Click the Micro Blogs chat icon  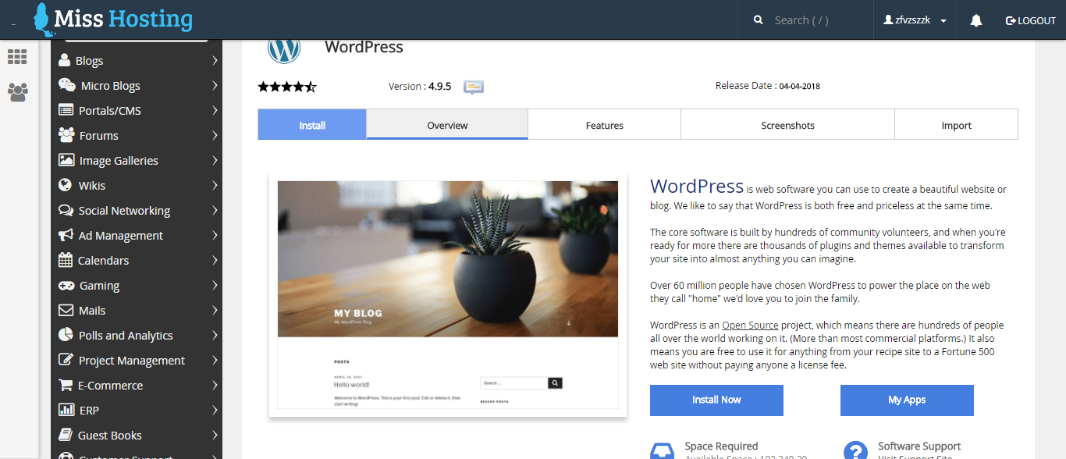[x=67, y=85]
